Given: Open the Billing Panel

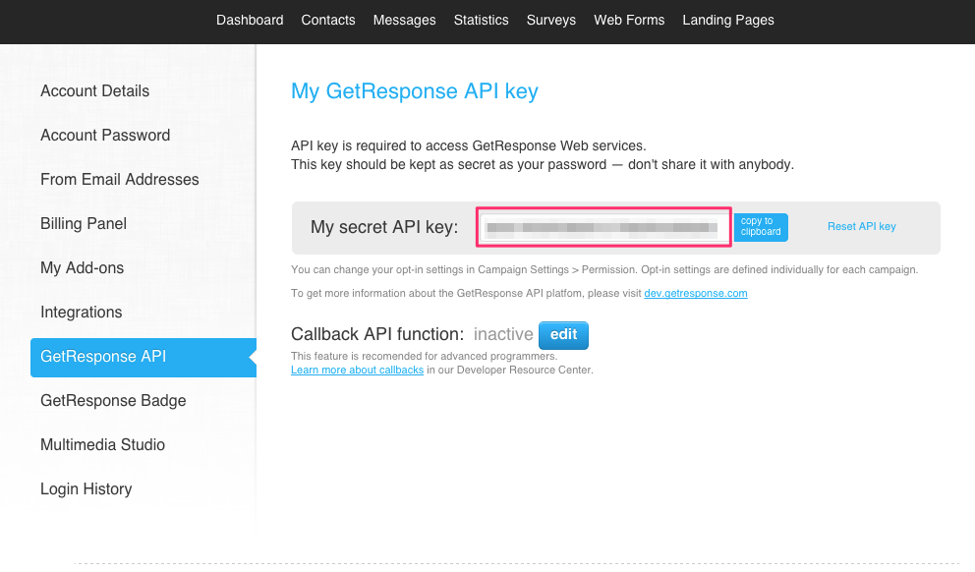Looking at the screenshot, I should point(84,224).
